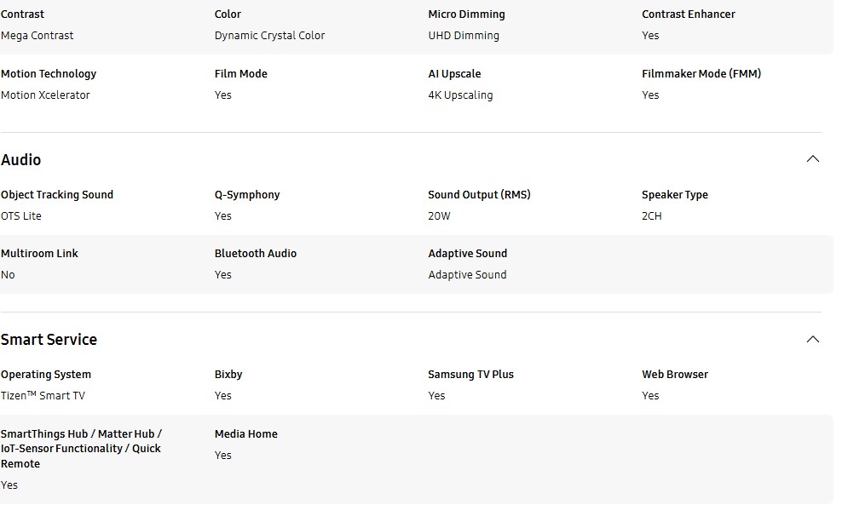Image resolution: width=842 pixels, height=522 pixels.
Task: Click the Q-Symphony spec label
Action: 247,195
